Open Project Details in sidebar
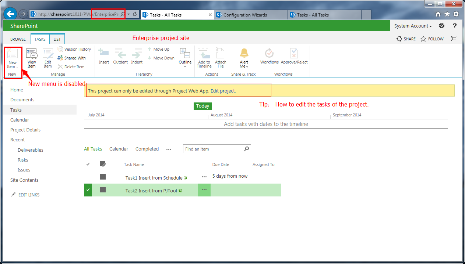 [25, 130]
